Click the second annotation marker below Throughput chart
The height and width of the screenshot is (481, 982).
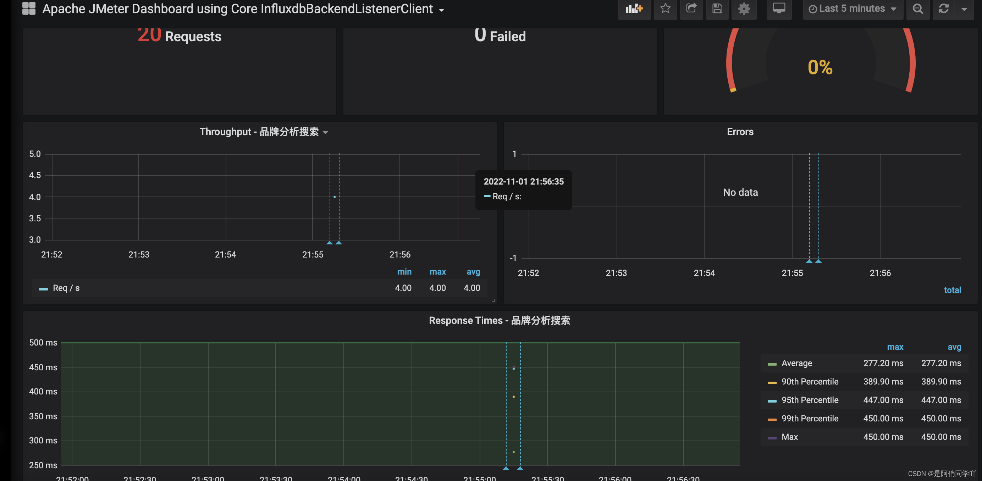pos(339,242)
